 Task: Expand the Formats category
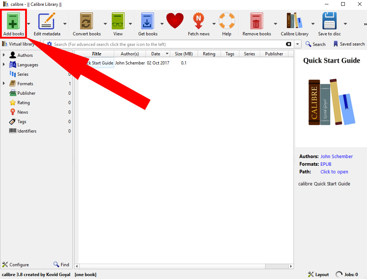4,83
